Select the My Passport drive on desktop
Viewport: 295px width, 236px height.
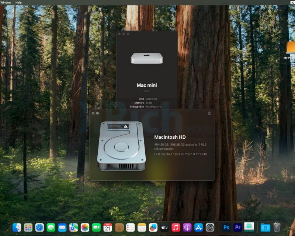pos(290,51)
